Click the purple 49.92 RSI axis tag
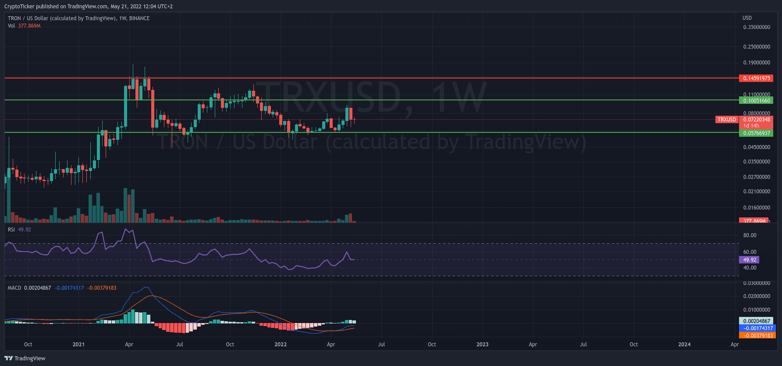The image size is (782, 366). 749,260
